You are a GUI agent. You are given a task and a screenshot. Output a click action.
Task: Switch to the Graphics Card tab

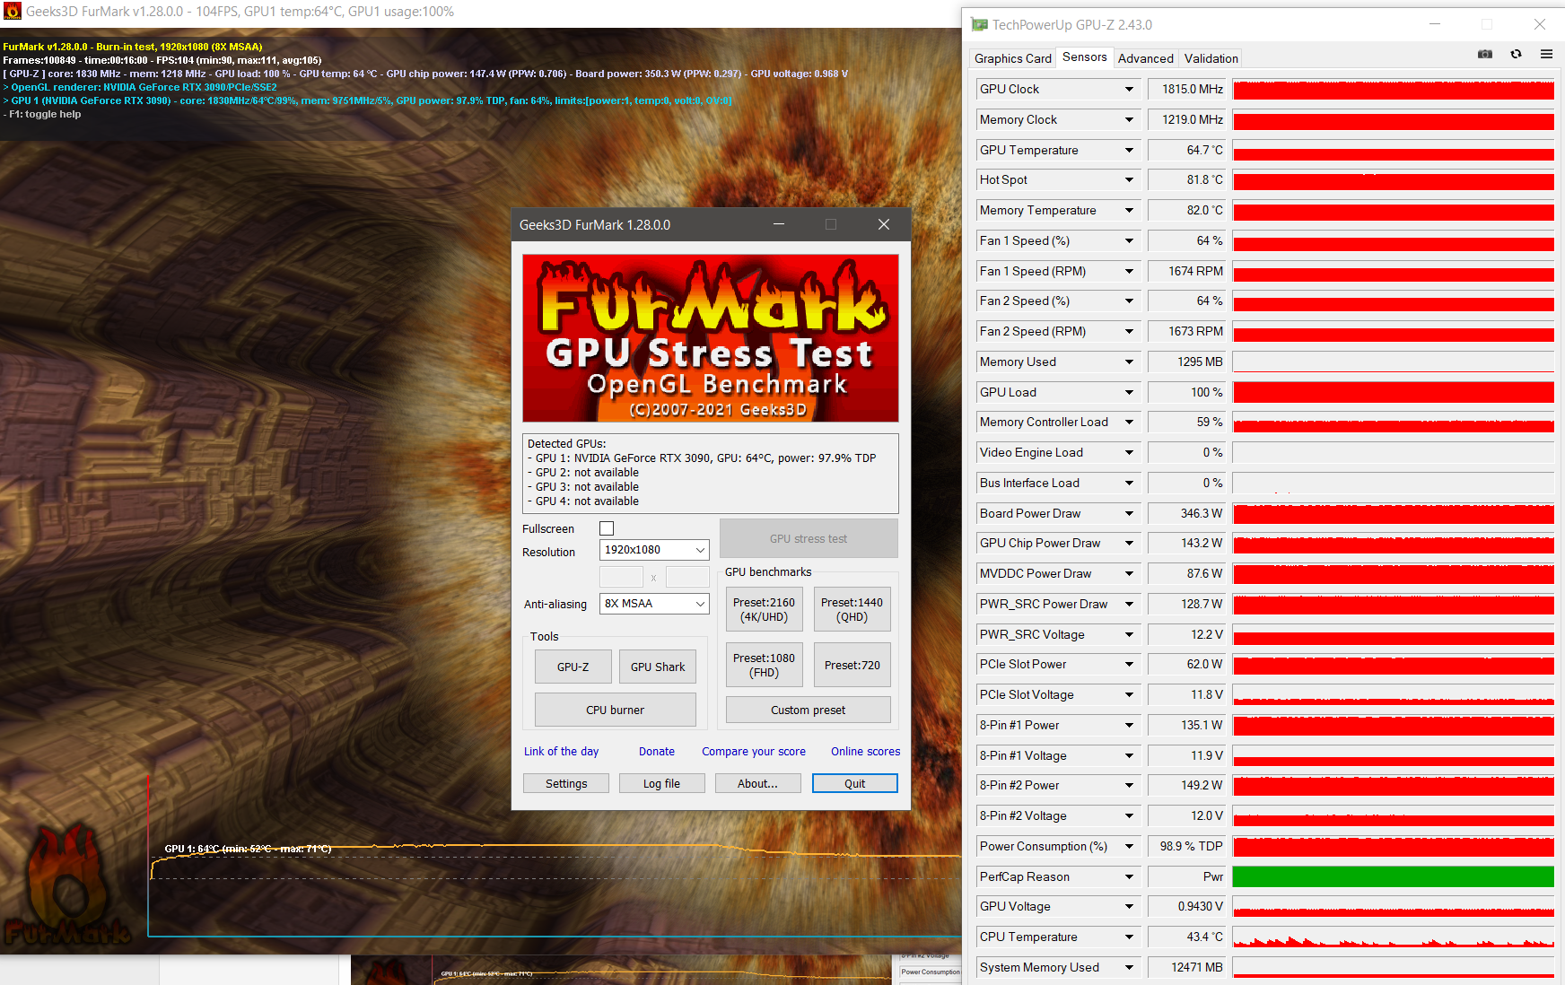click(1012, 57)
